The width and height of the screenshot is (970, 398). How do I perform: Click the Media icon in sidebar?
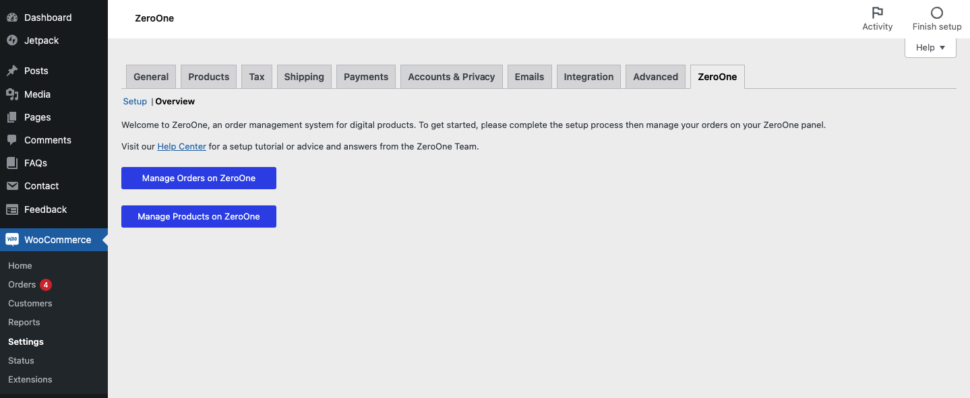coord(11,94)
